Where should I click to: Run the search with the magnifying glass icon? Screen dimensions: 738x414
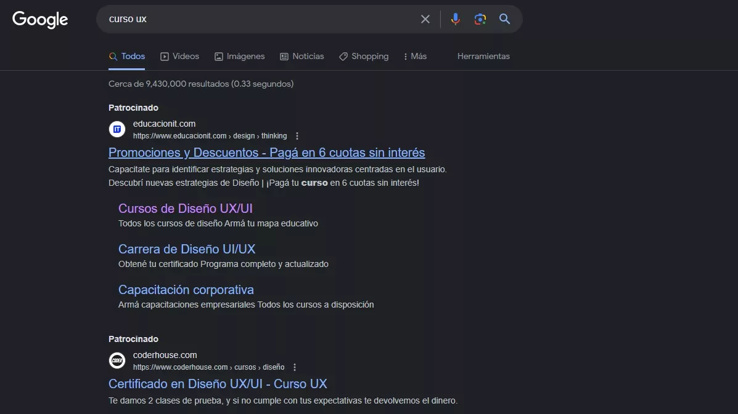click(504, 19)
